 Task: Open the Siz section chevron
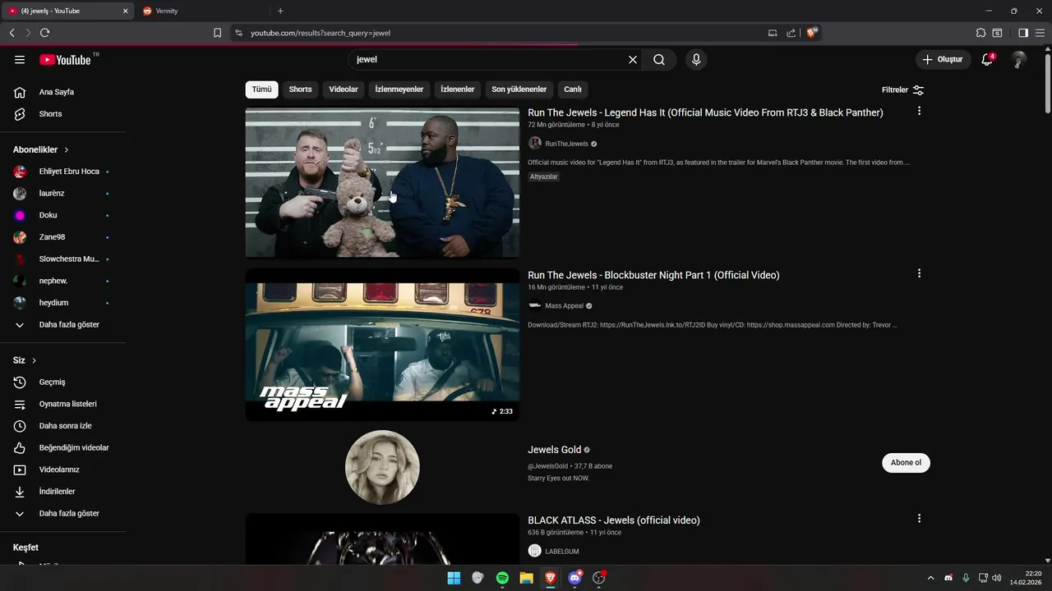[x=34, y=360]
